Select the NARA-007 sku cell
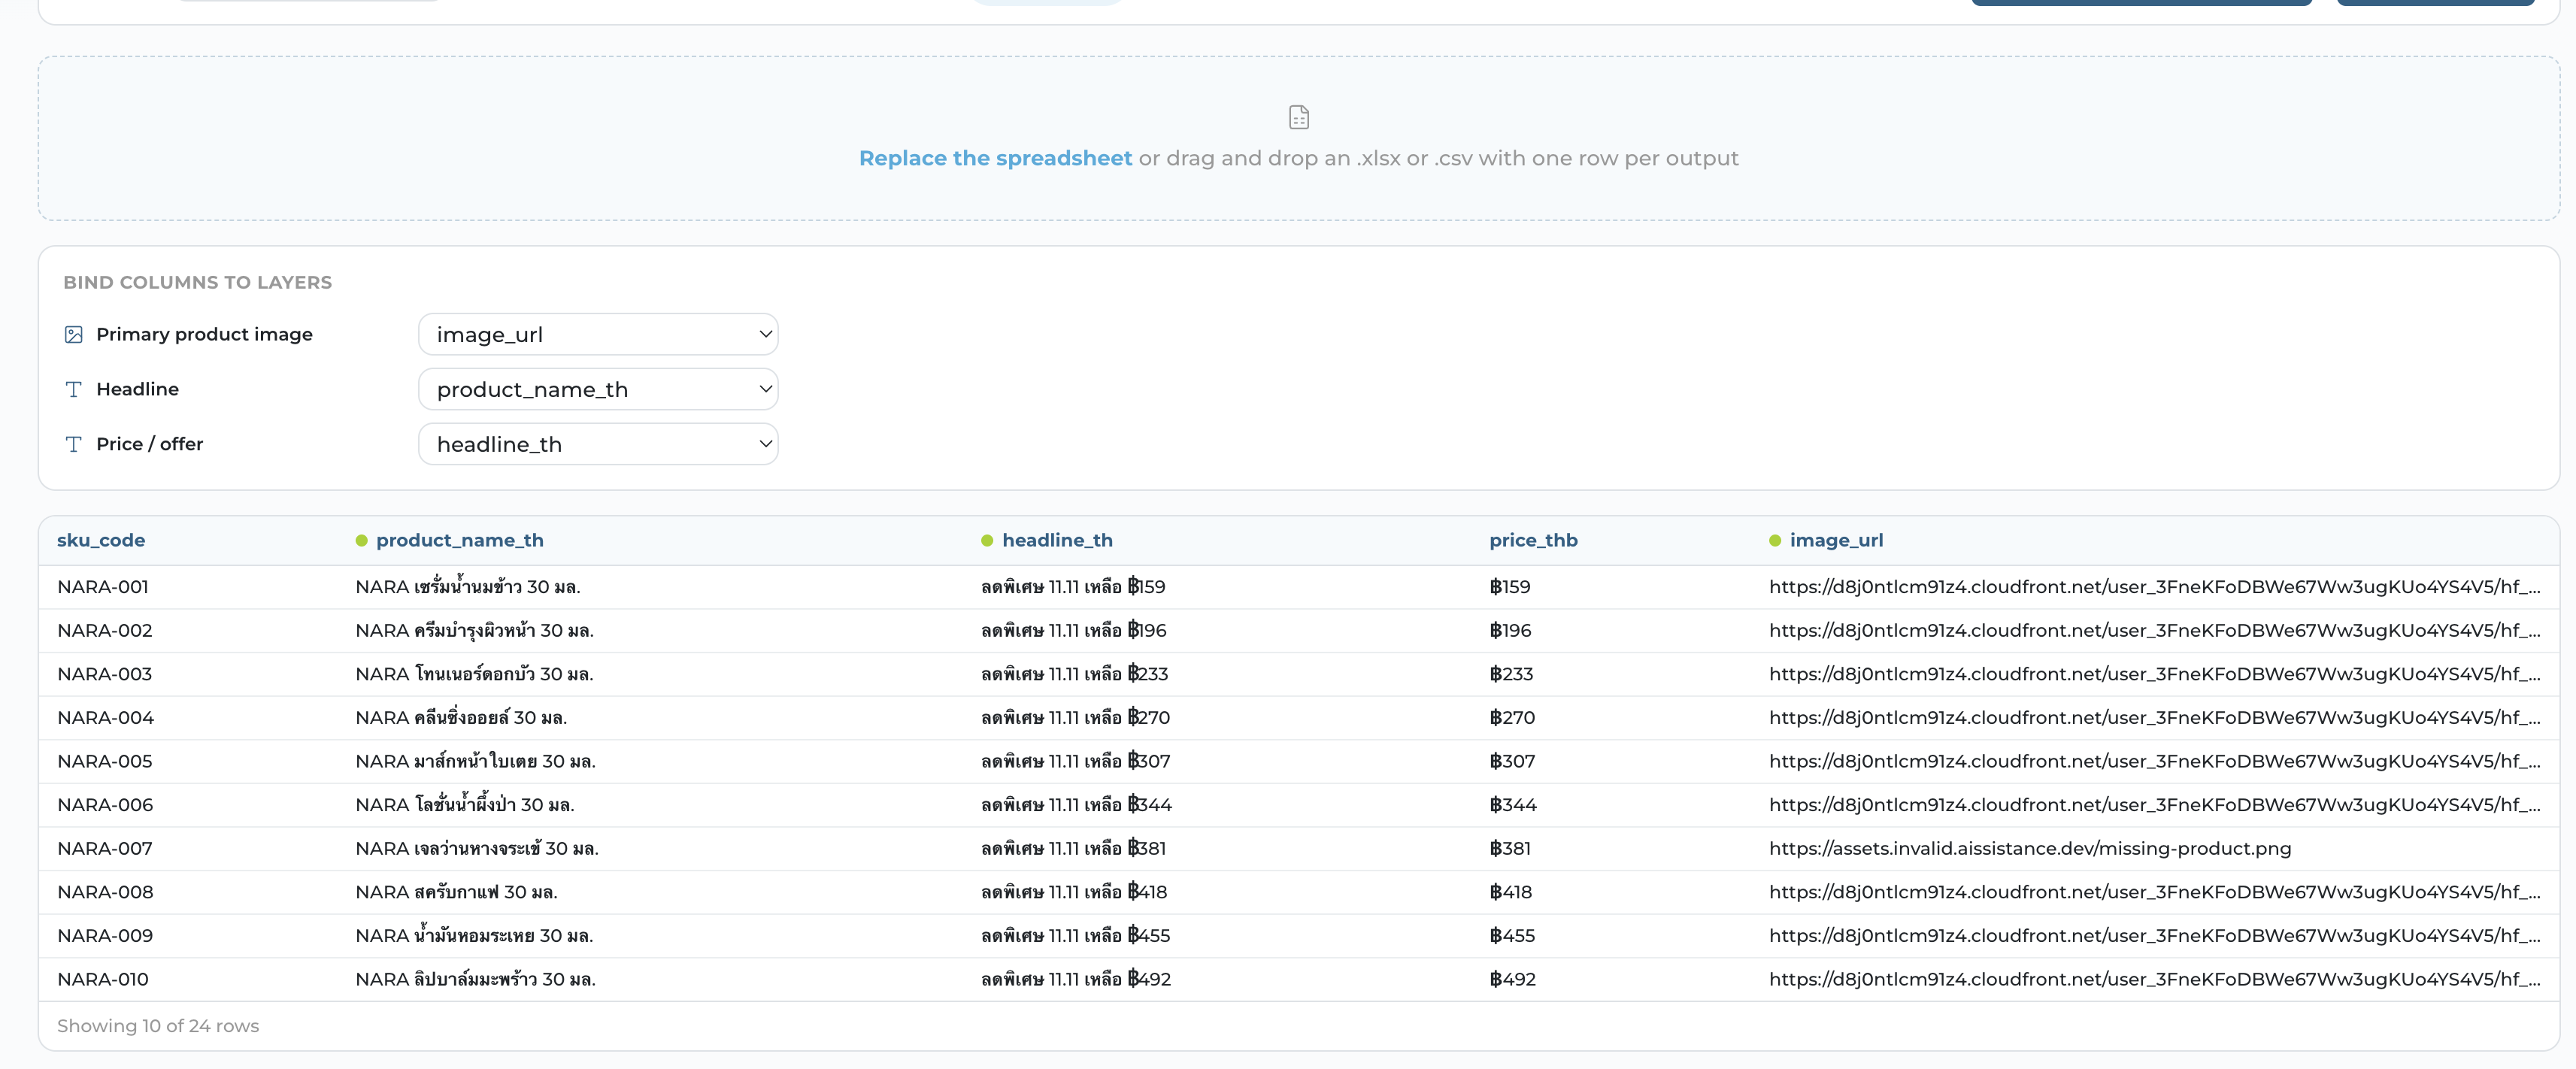 (x=105, y=849)
